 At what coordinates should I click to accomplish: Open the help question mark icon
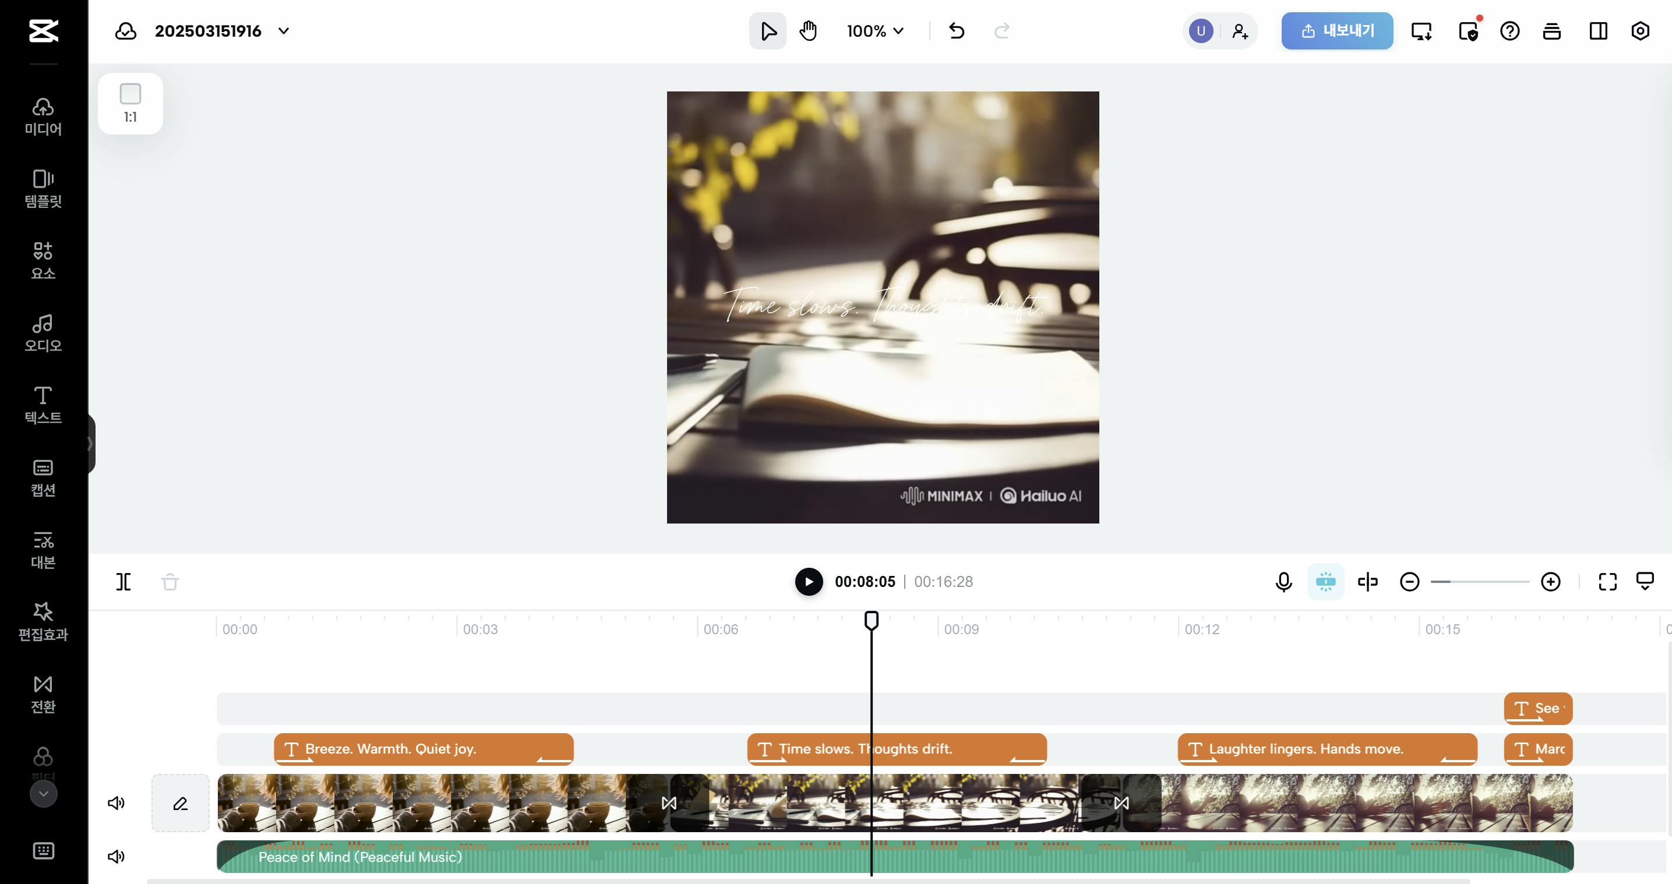coord(1509,30)
